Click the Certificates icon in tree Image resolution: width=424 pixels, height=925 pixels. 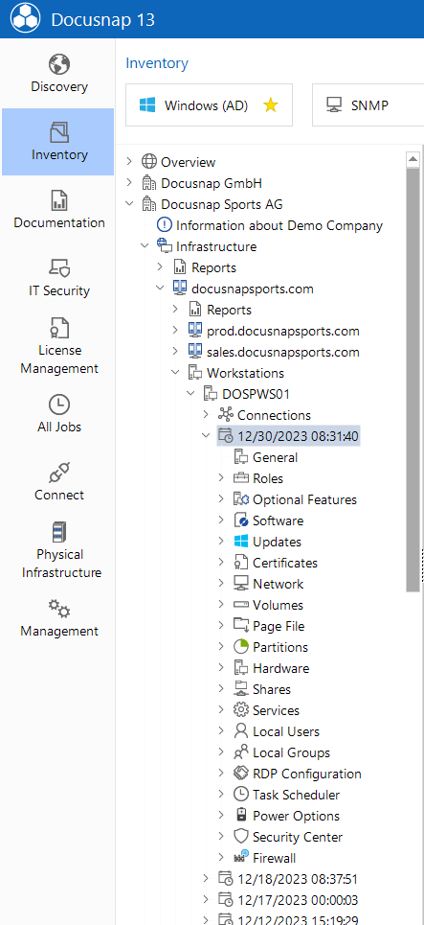tap(241, 563)
